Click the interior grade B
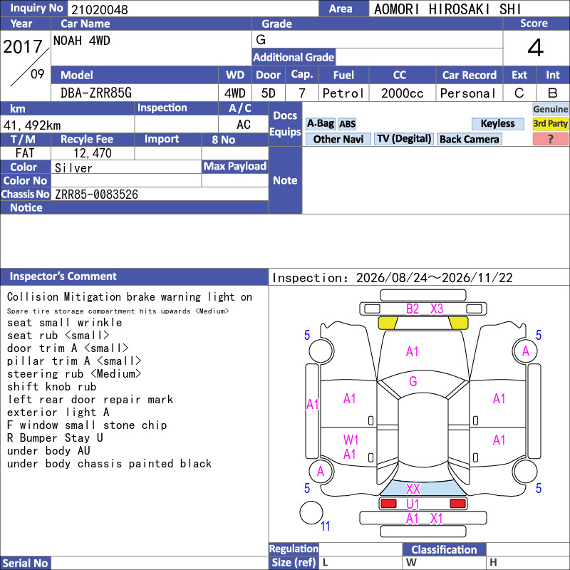570x570 pixels. point(553,93)
